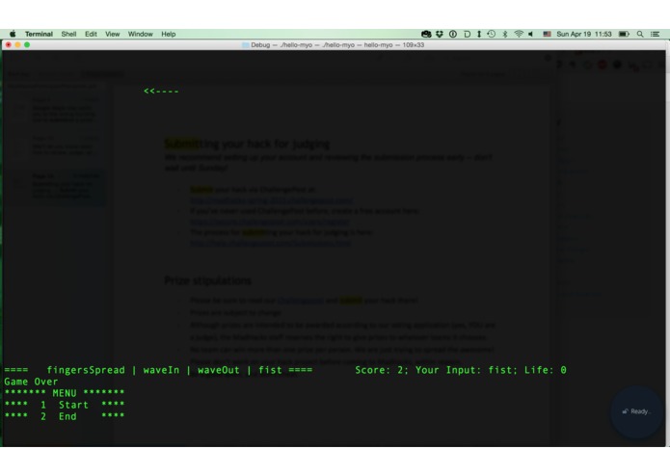Screen dimensions: 670x476
Task: Click the 'Your Input: fist;' text
Action: pyautogui.click(x=467, y=370)
